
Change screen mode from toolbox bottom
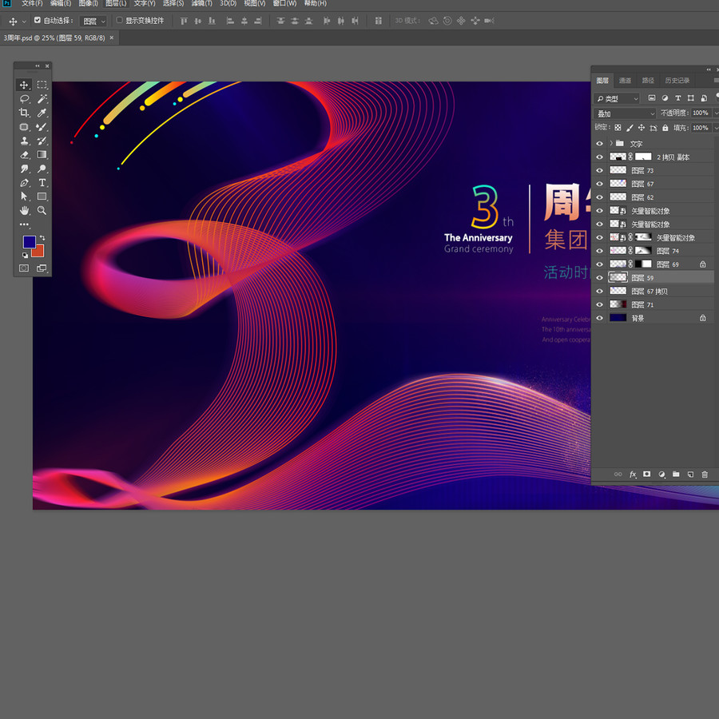[x=42, y=268]
